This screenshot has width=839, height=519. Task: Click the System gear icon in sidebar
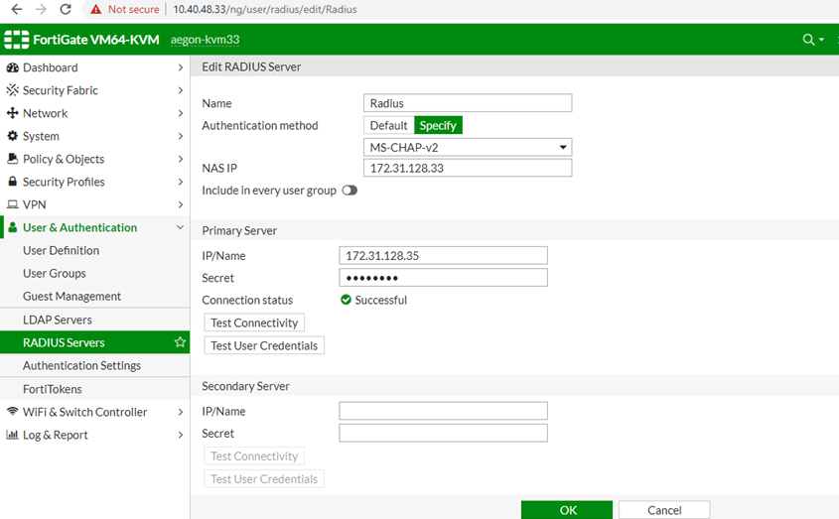tap(13, 136)
